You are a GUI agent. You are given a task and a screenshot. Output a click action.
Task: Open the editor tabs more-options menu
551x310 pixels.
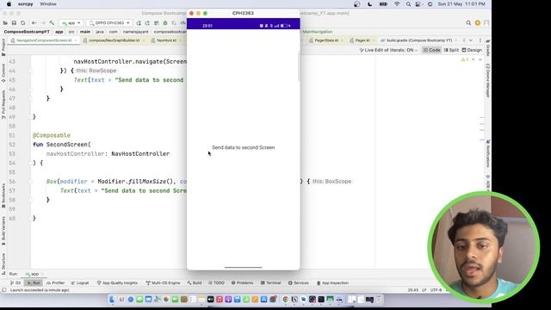point(480,40)
